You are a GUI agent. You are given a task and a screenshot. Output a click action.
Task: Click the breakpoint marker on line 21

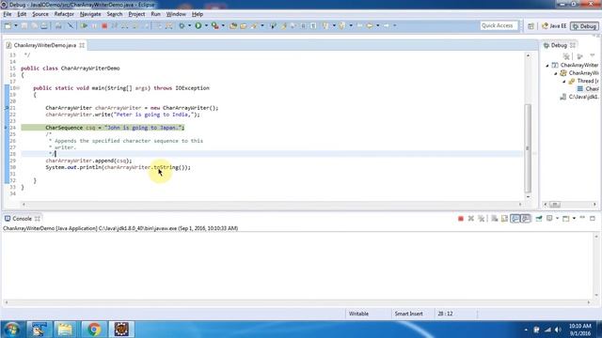(x=7, y=108)
